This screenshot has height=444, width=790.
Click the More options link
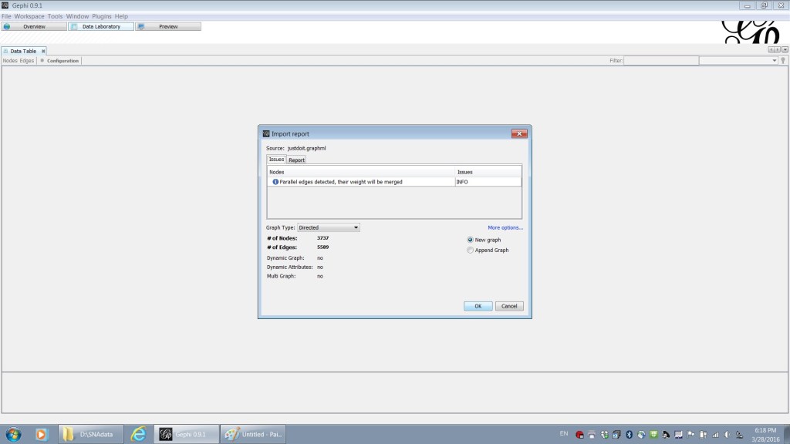coord(505,227)
